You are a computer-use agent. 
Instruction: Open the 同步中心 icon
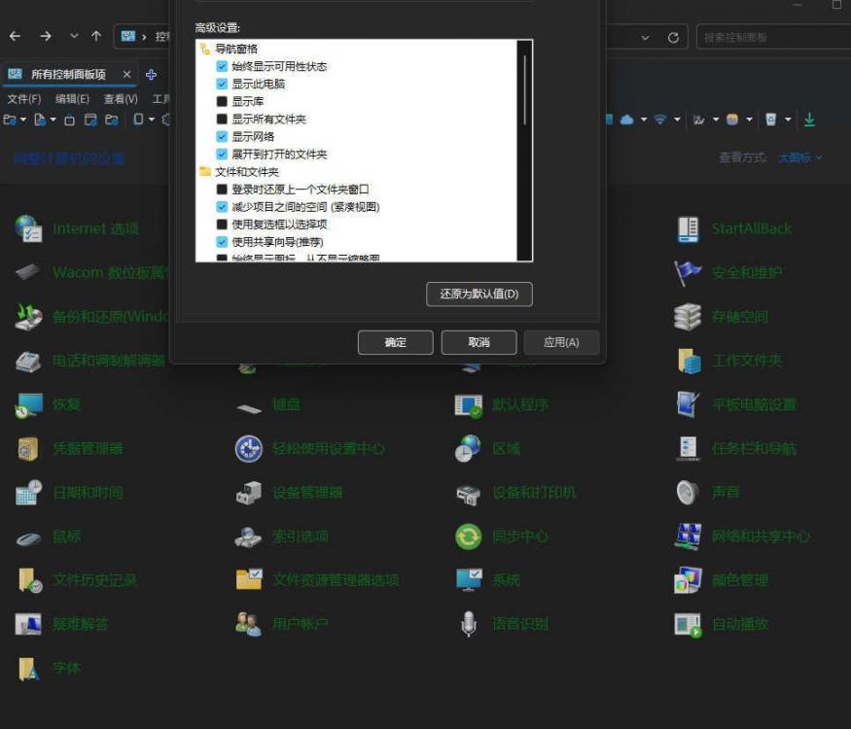pos(469,537)
